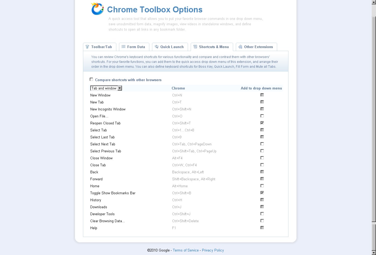This screenshot has height=255, width=376.
Task: Add Developer Tools to the drop down menu
Action: click(x=262, y=214)
